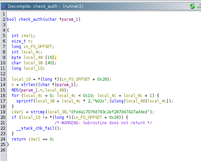
Task: Click the __stack_chk_fail function call
Action: click(35, 128)
